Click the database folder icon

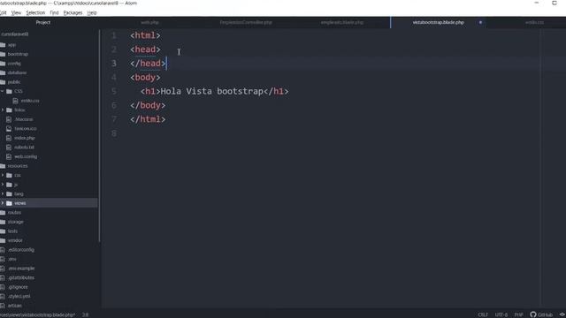[3, 72]
